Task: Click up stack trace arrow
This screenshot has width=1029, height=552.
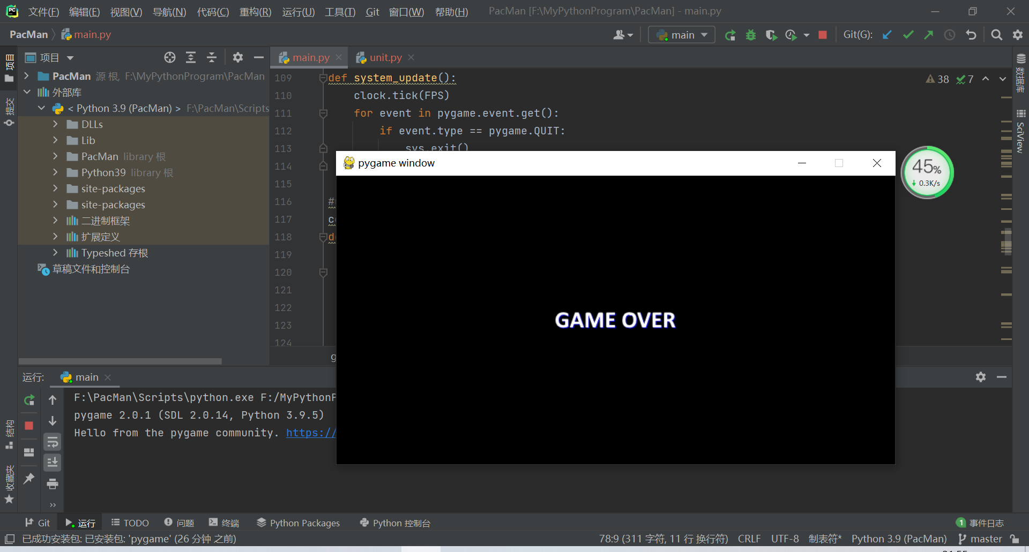Action: [53, 400]
